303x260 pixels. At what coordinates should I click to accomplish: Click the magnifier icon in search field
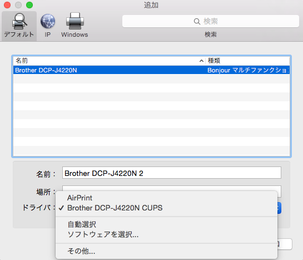197,21
